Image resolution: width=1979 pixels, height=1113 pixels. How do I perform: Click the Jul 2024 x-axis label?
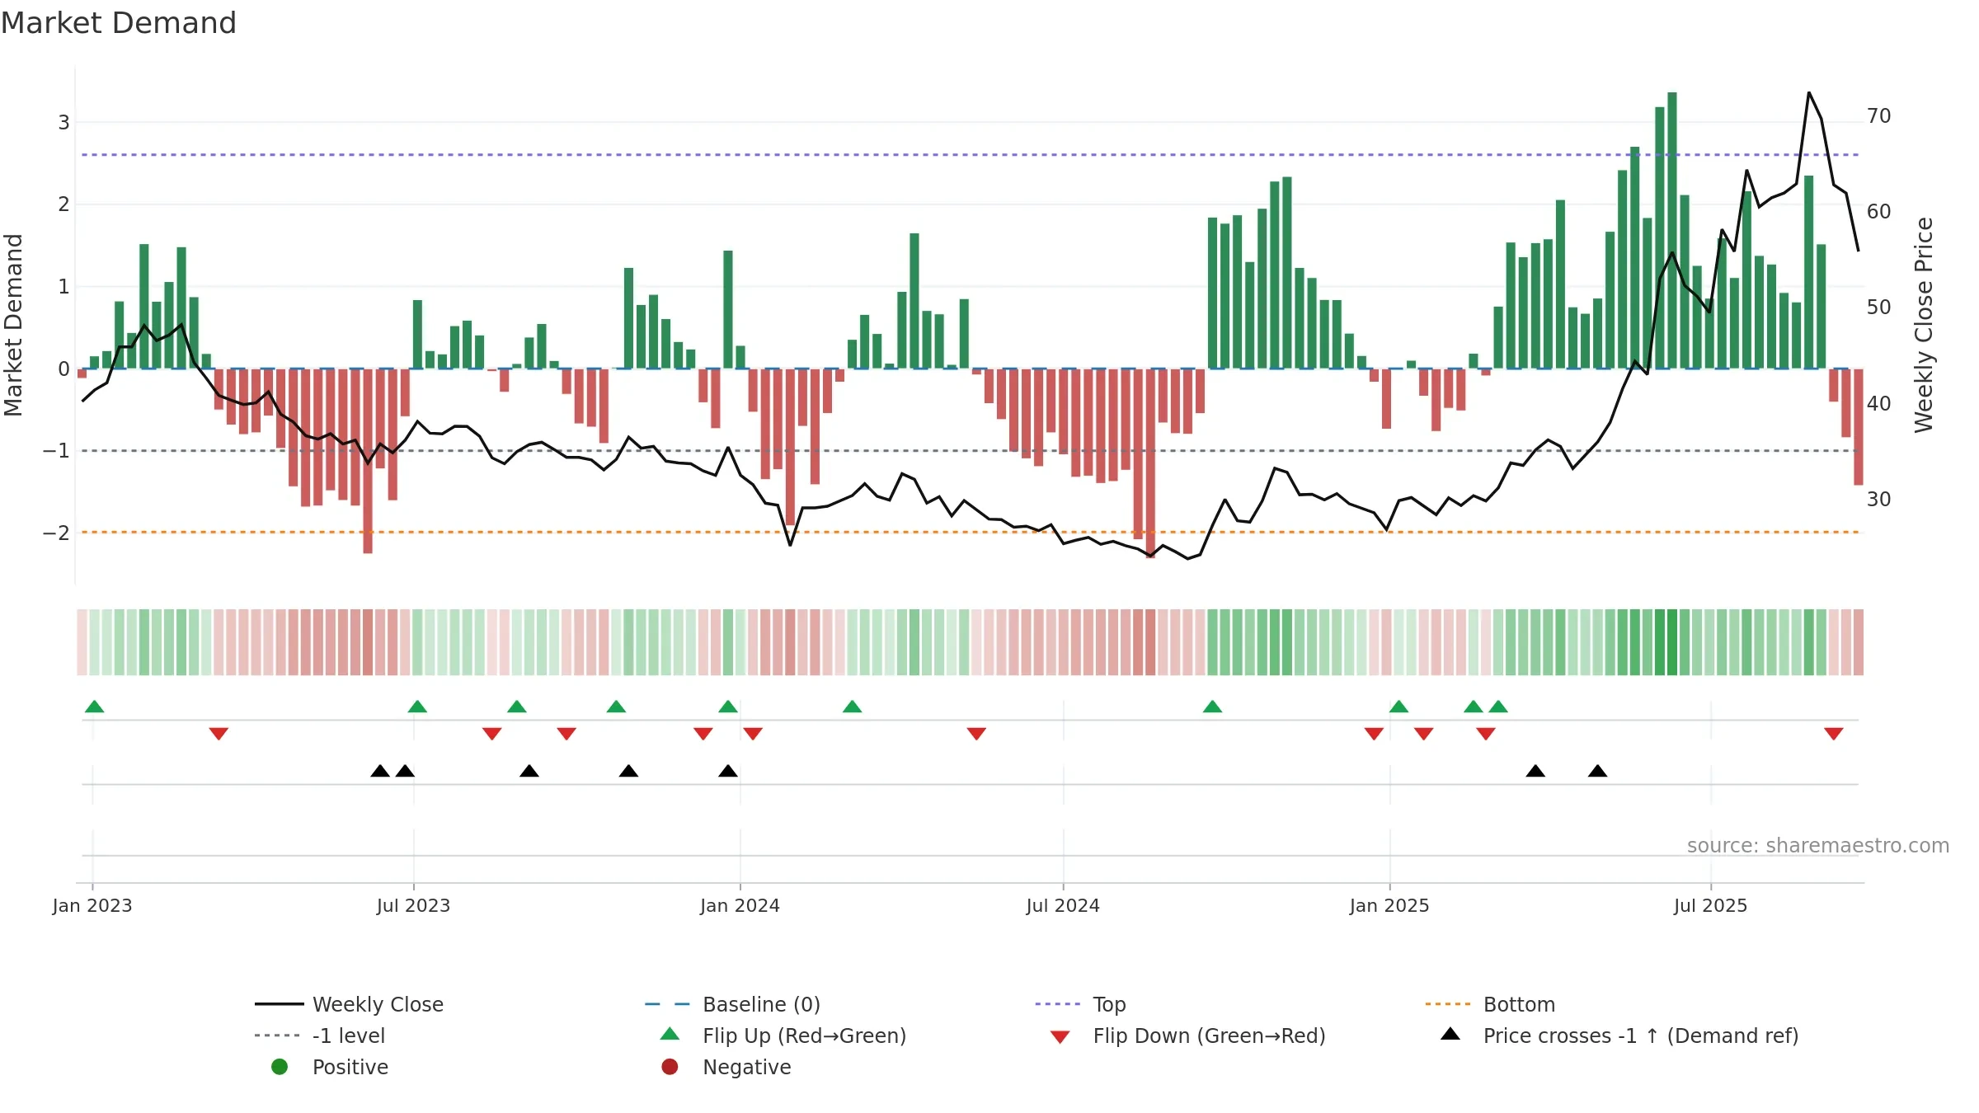1063,905
